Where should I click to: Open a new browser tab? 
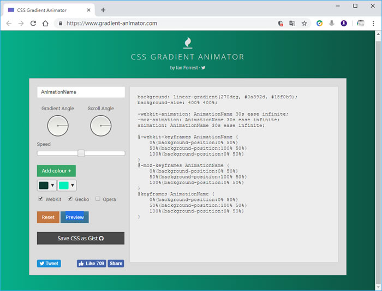coord(103,10)
